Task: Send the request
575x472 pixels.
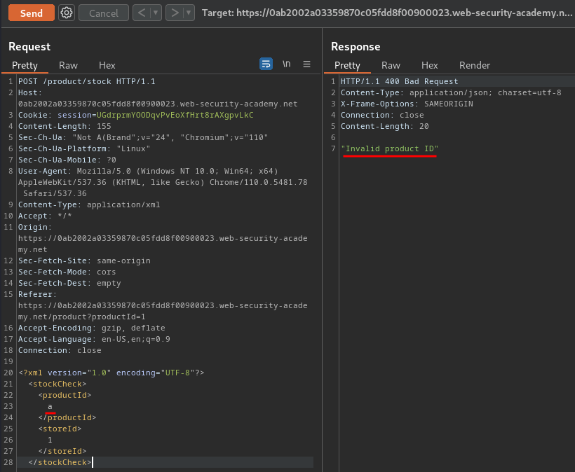Action: (32, 13)
